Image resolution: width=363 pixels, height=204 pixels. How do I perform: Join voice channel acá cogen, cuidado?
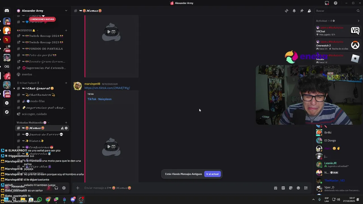[x=42, y=114]
